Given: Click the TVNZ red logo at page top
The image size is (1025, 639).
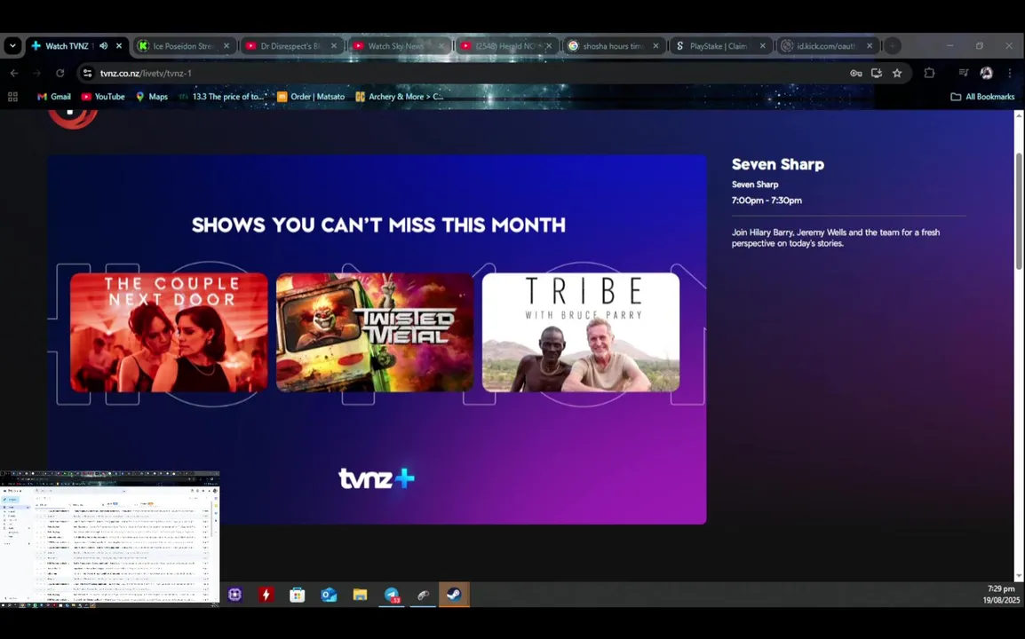Looking at the screenshot, I should [x=73, y=118].
